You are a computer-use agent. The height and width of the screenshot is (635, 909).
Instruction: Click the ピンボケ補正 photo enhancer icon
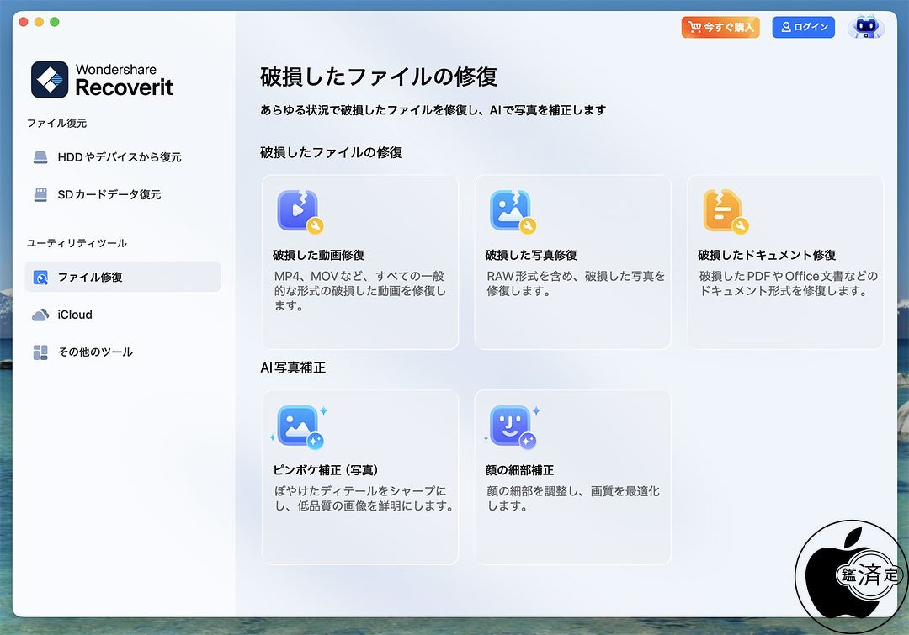[x=299, y=426]
